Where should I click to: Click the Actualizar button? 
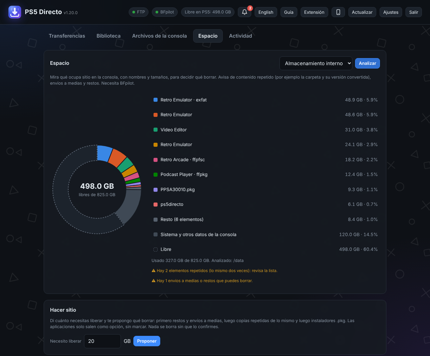click(362, 12)
